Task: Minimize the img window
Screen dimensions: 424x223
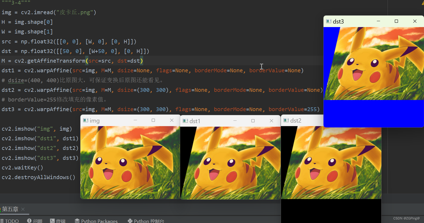Action: 135,120
